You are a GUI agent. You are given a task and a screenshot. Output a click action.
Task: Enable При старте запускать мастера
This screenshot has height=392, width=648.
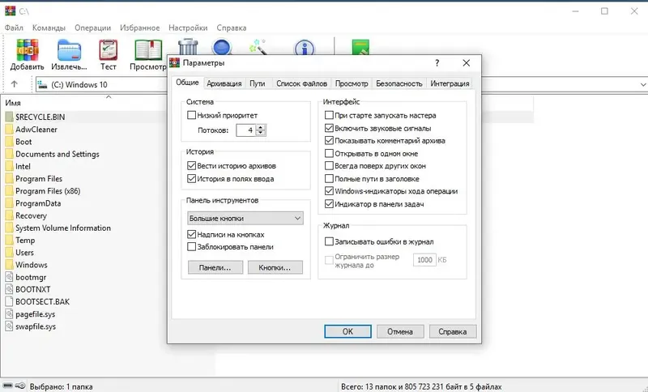(329, 115)
